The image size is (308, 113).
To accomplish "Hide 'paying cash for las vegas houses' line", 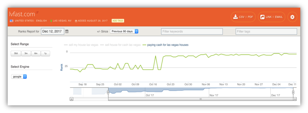I will click(x=165, y=45).
